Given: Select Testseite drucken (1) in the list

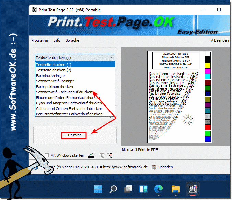Looking at the screenshot, I should coord(75,65).
